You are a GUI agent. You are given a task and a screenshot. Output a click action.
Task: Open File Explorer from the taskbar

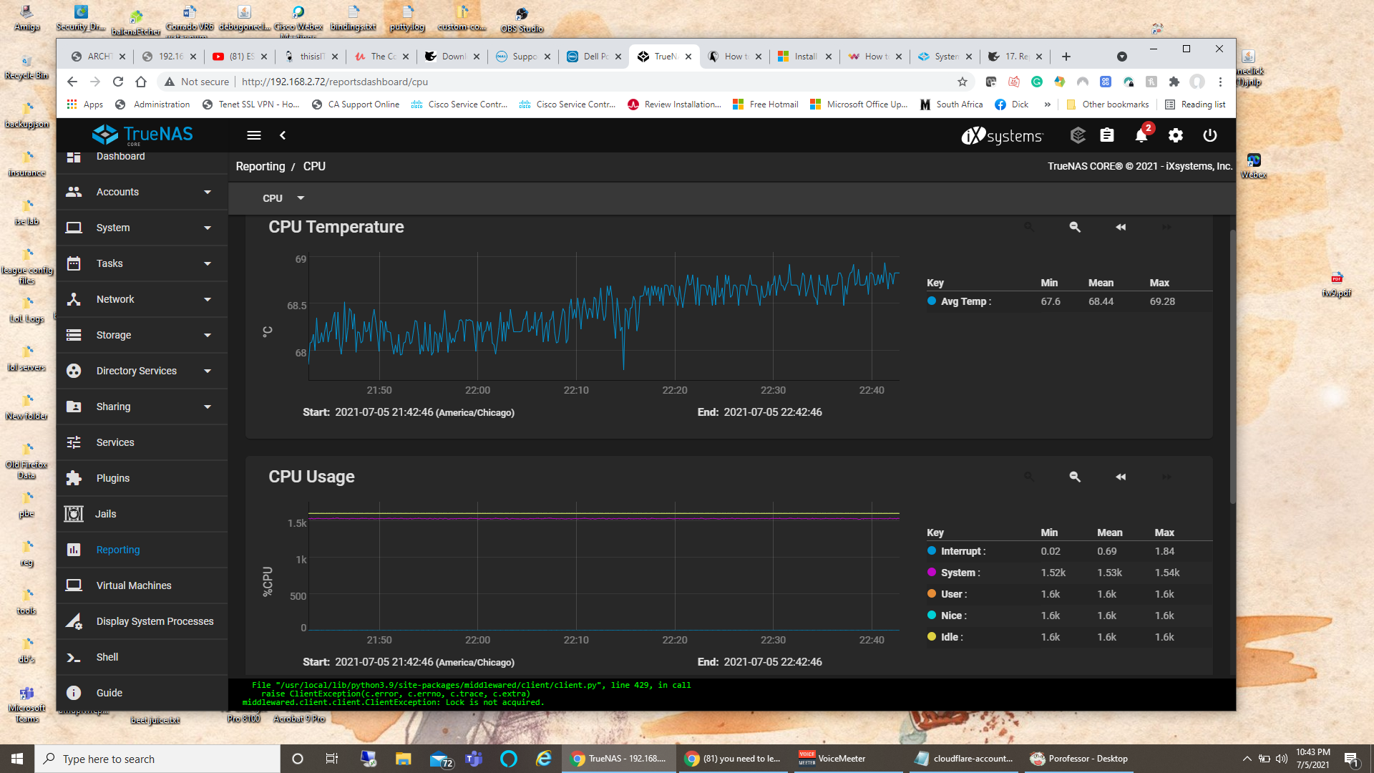[404, 759]
